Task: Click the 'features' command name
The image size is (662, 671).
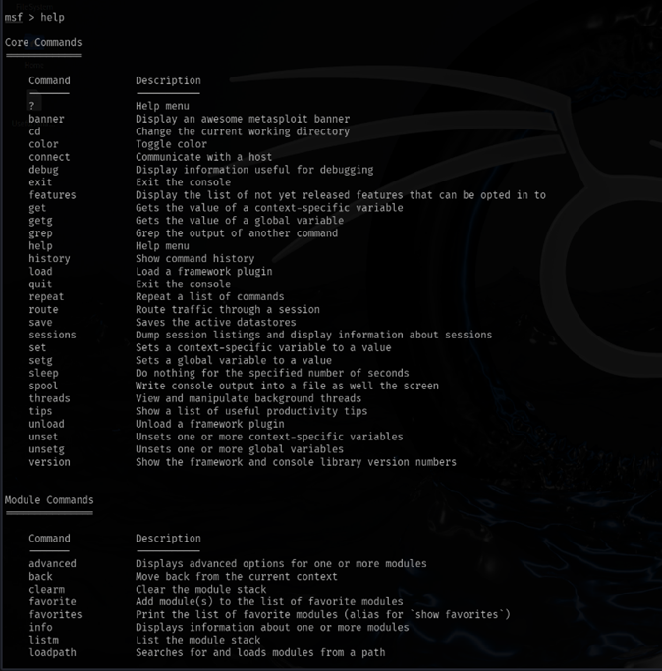Action: (x=52, y=195)
